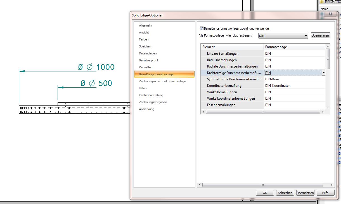Click the Name column header in Explorer window
The height and width of the screenshot is (204, 341).
pyautogui.click(x=325, y=9)
